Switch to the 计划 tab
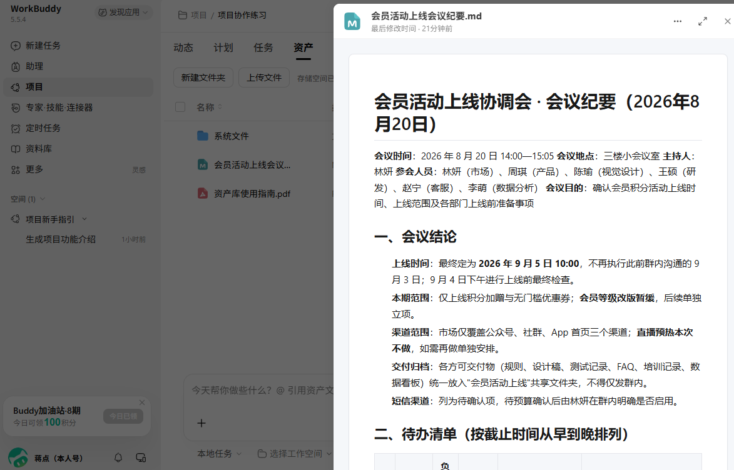The width and height of the screenshot is (734, 470). click(223, 47)
